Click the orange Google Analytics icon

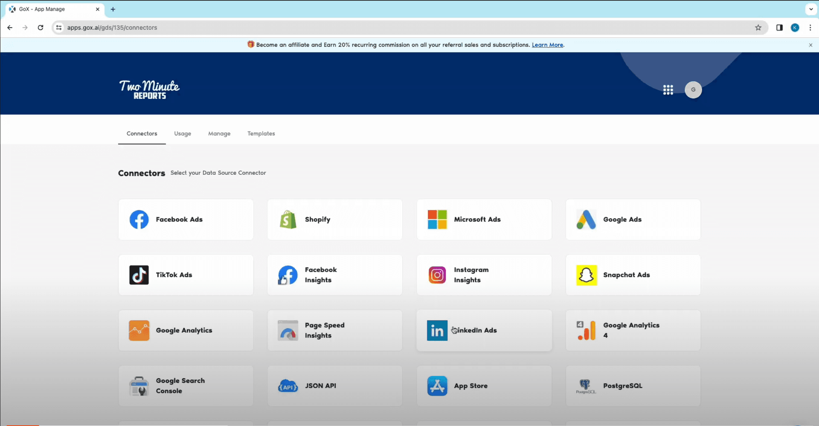[x=139, y=330]
